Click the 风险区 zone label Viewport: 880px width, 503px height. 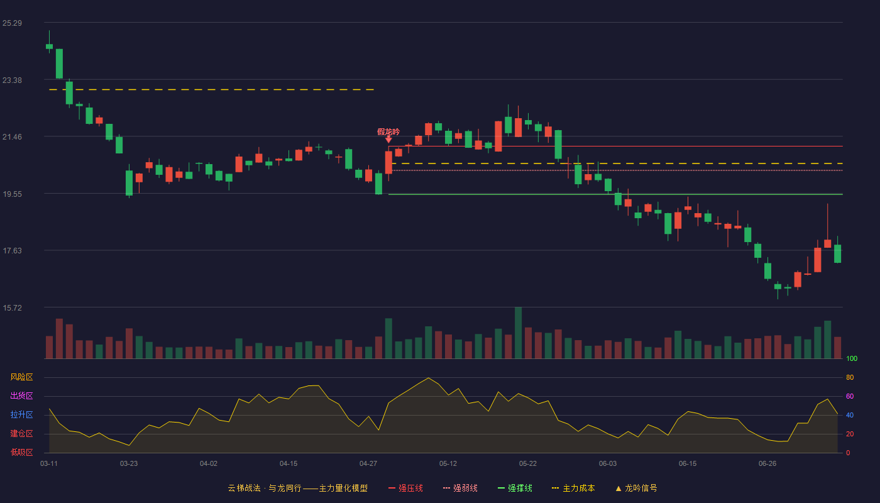pyautogui.click(x=21, y=377)
